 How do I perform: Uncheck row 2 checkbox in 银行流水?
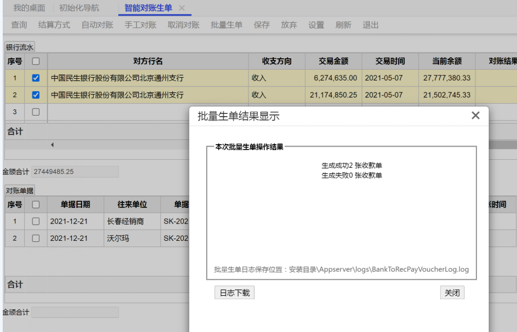click(36, 95)
